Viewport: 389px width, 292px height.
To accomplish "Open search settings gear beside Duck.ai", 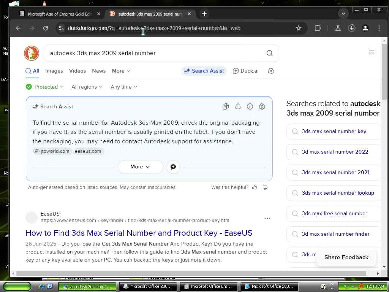I will [270, 71].
